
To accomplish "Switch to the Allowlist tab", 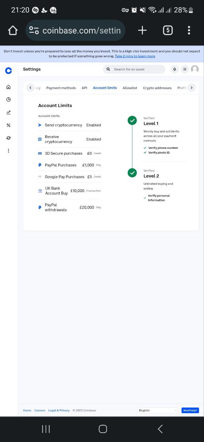I will point(130,88).
